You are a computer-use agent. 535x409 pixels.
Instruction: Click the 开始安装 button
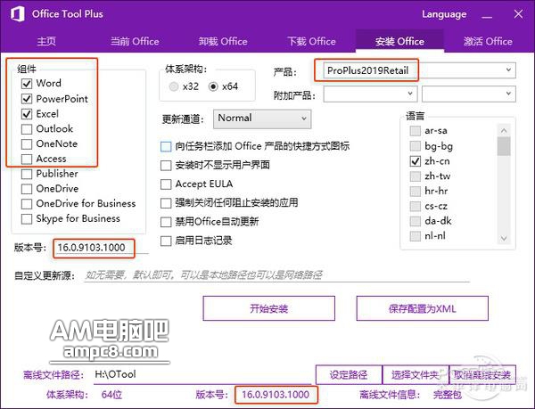[269, 308]
